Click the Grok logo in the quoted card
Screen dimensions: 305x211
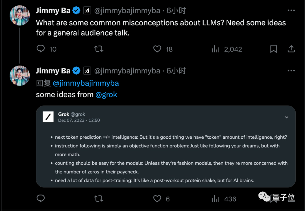pyautogui.click(x=48, y=117)
